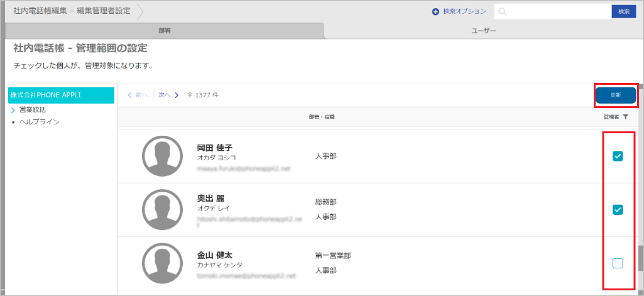Click 金山 健太's profile avatar
Screen dimensions: 644x296
[x=163, y=263]
